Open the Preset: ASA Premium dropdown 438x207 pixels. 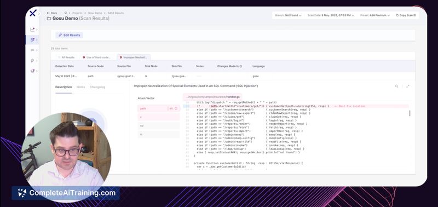tap(376, 15)
